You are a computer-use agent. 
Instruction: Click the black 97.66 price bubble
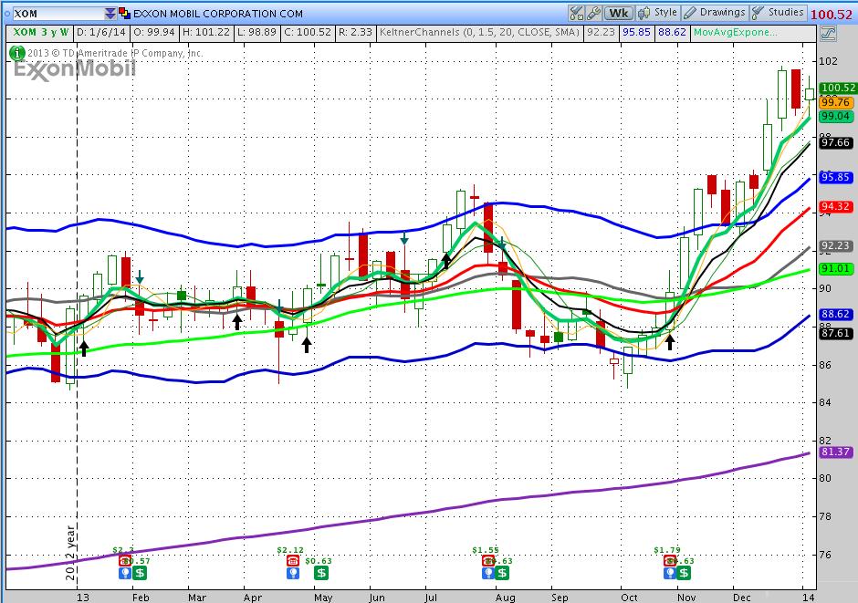tap(835, 142)
